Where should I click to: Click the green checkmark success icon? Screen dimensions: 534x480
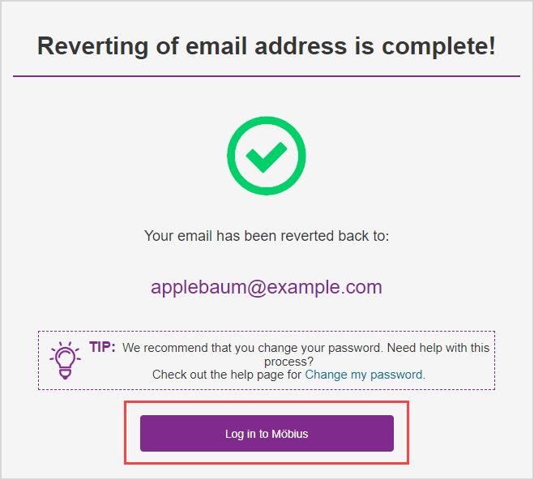[266, 157]
